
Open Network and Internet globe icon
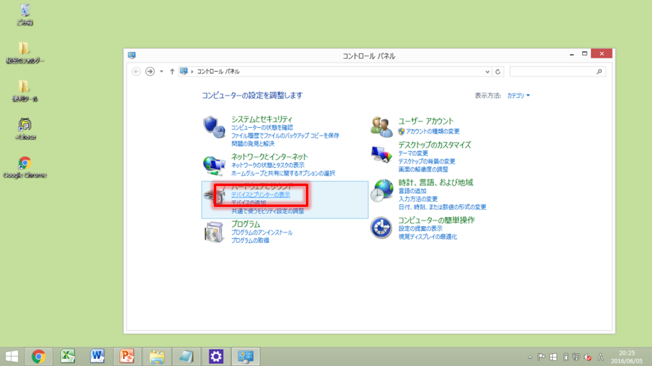tap(214, 163)
